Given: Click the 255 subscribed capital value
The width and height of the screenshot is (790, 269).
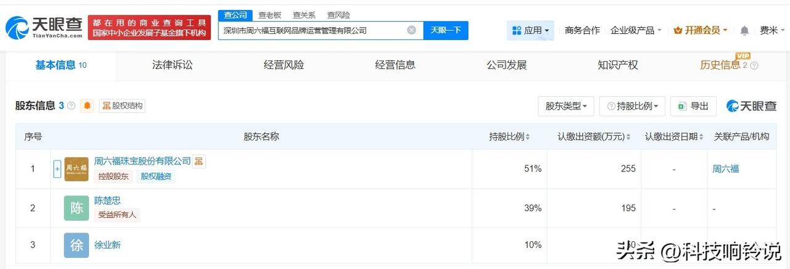Looking at the screenshot, I should click(628, 168).
